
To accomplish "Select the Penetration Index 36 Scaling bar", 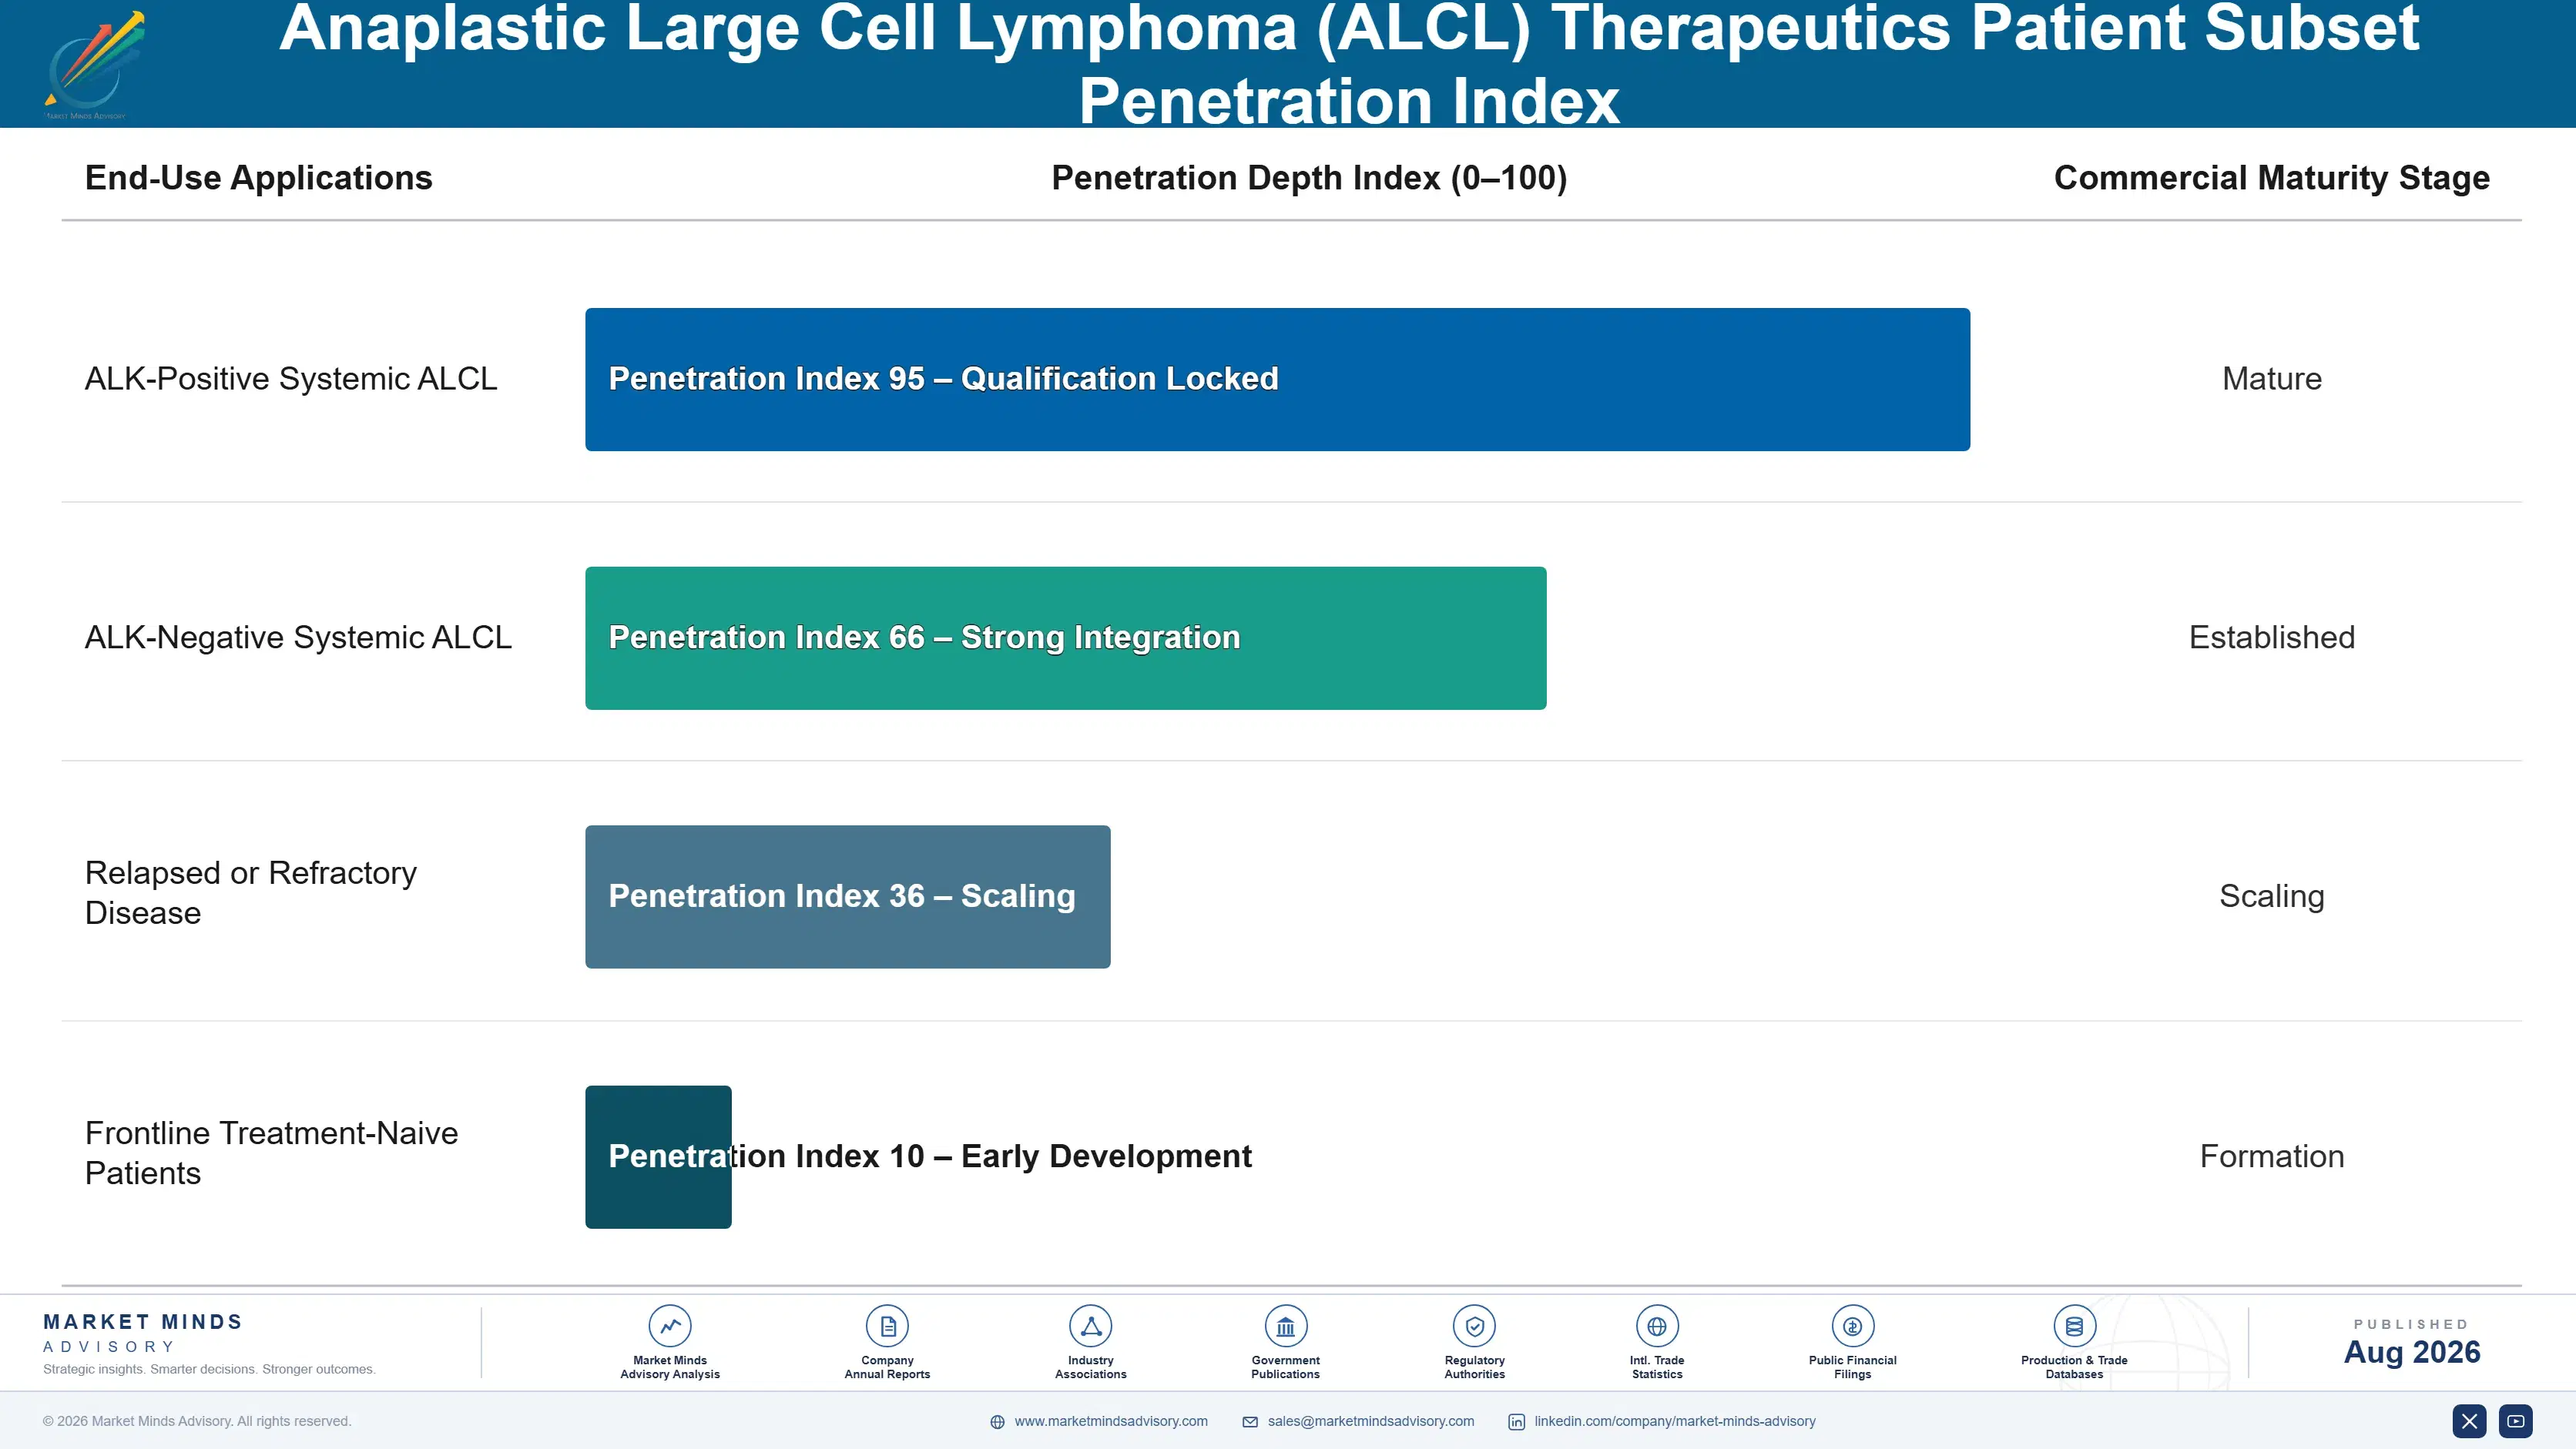I will coord(847,896).
